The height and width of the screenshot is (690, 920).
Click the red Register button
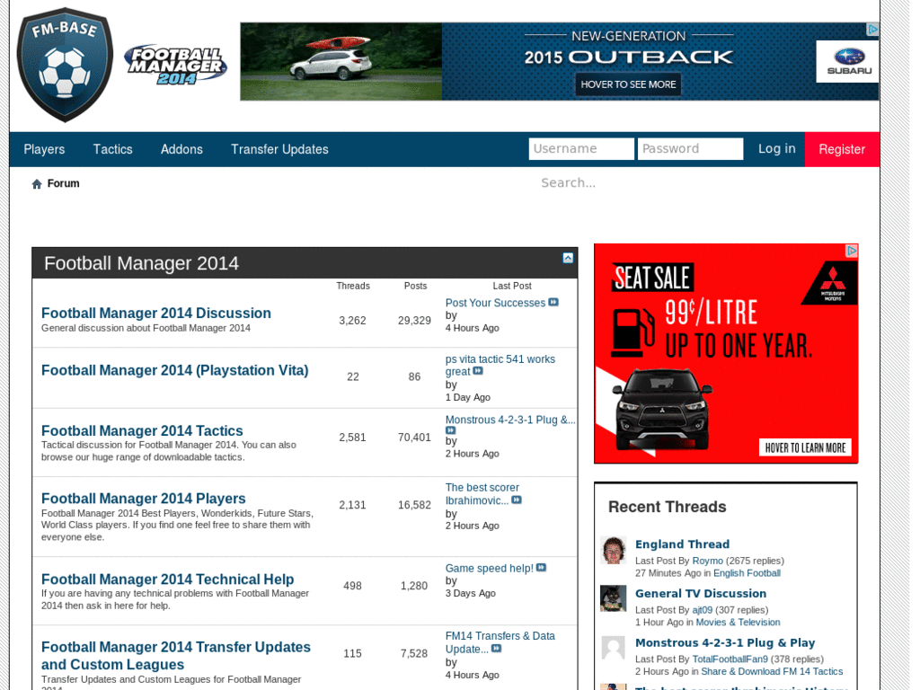[x=842, y=150]
